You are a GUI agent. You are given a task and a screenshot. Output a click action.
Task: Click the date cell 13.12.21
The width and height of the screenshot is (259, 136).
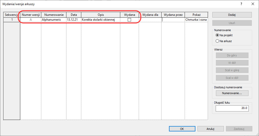coord(74,20)
